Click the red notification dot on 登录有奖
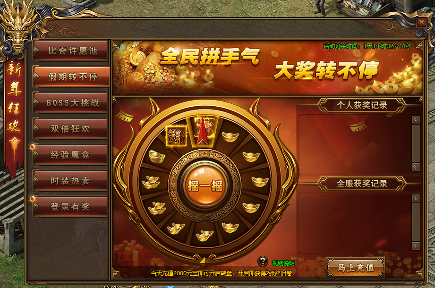The height and width of the screenshot is (288, 435). point(33,198)
